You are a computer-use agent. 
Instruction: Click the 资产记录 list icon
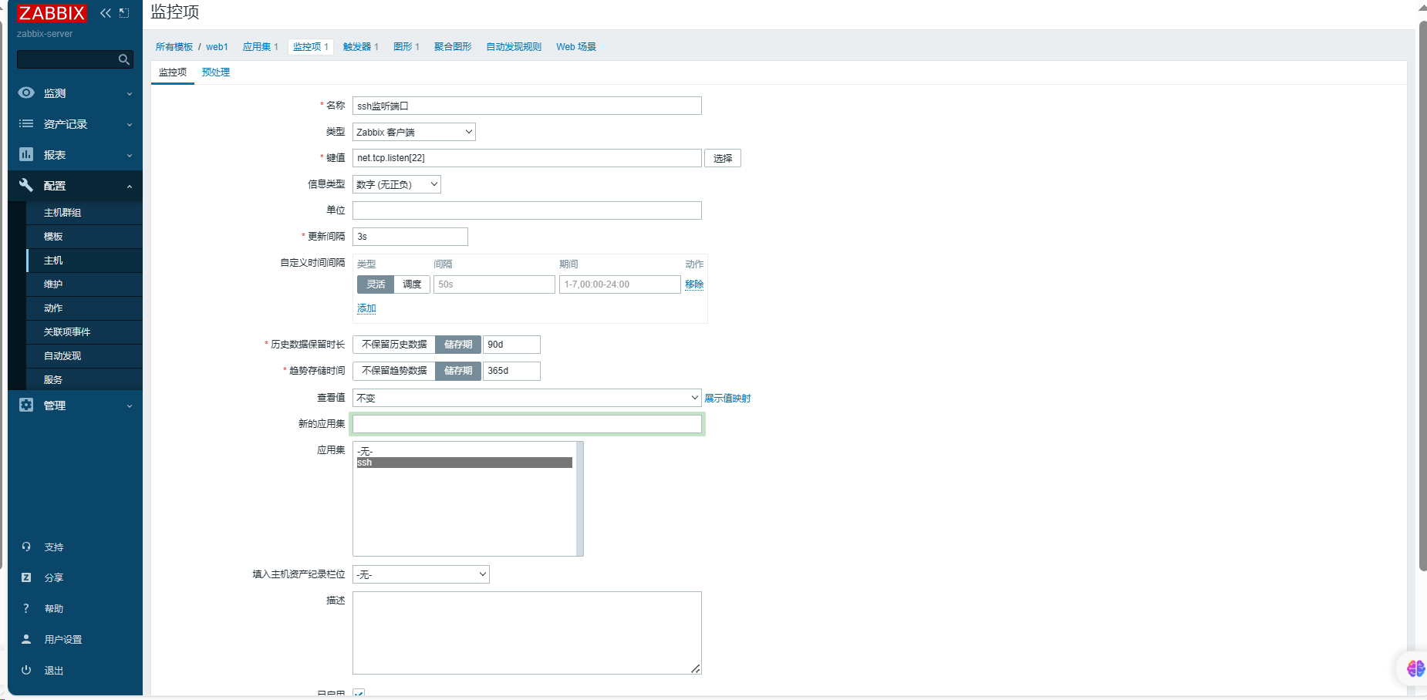[26, 123]
